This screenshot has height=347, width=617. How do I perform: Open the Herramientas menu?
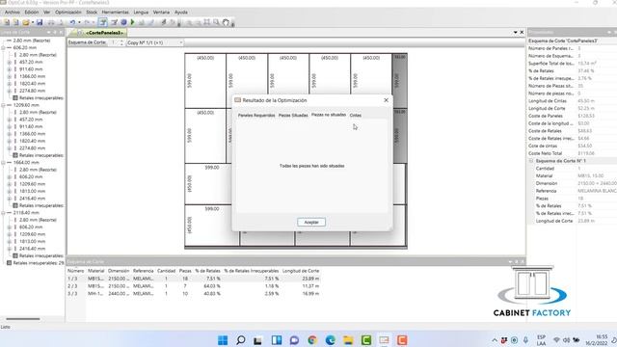pos(116,13)
